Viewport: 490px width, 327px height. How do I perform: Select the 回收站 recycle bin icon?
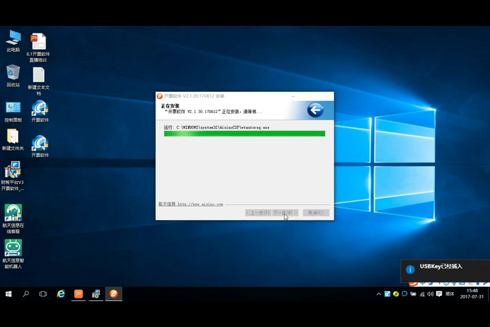click(13, 76)
